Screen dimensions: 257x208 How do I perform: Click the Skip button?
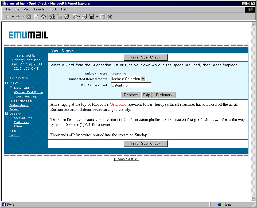146,95
